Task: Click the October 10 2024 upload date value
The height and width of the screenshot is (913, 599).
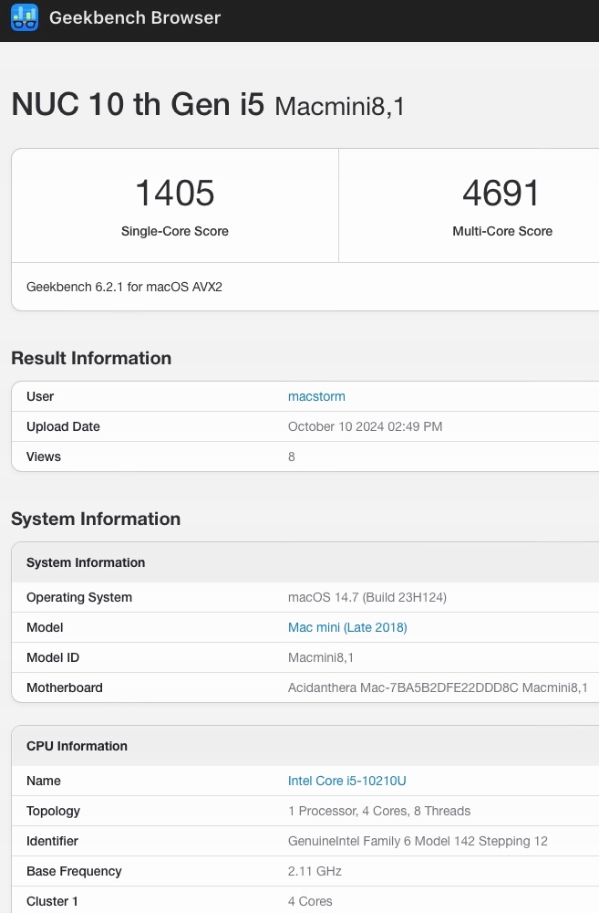Action: [365, 426]
